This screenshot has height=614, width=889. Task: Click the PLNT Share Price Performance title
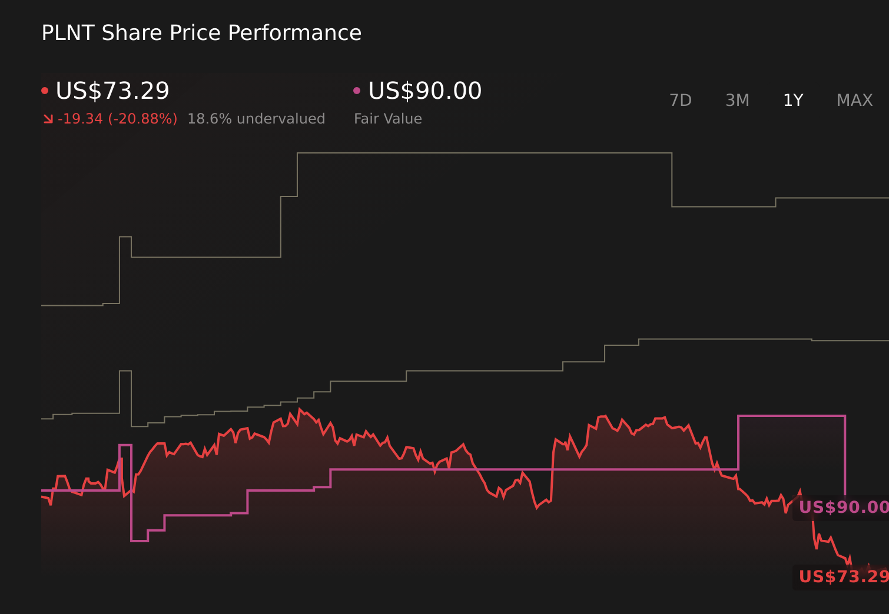pyautogui.click(x=201, y=32)
